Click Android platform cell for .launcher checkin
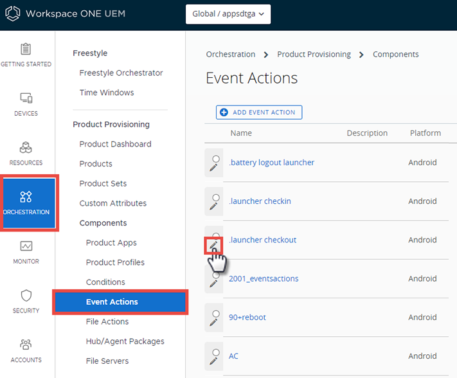This screenshot has height=378, width=457. (x=422, y=201)
